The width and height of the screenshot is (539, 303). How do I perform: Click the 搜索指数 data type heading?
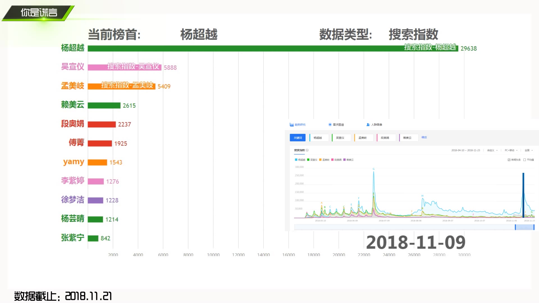click(413, 35)
